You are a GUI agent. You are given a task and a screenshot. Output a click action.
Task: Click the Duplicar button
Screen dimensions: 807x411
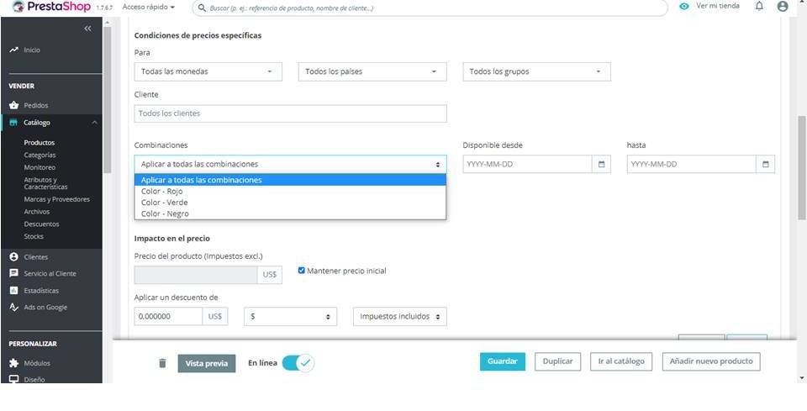(x=557, y=361)
